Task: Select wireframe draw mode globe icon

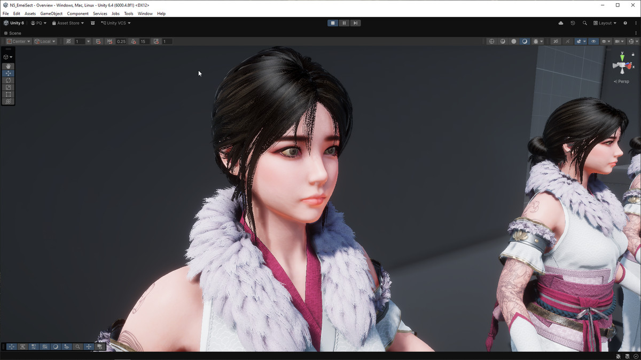Action: tap(491, 42)
